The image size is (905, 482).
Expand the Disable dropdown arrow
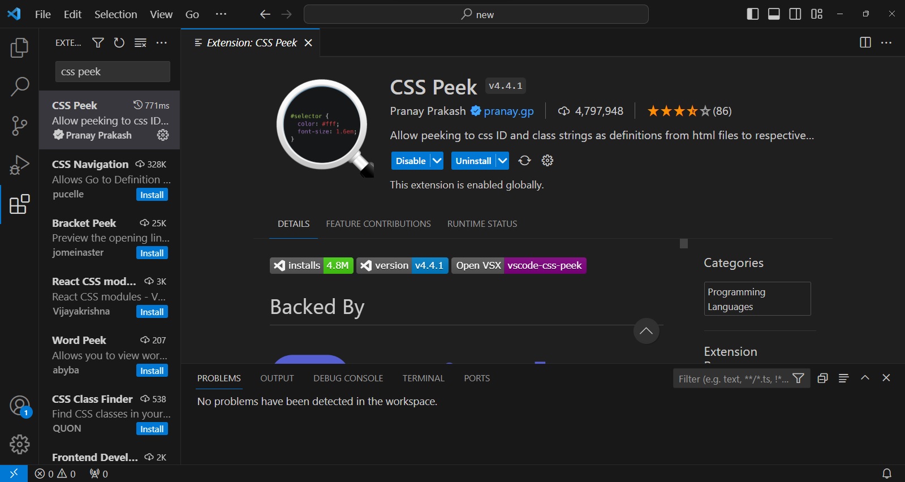tap(437, 161)
